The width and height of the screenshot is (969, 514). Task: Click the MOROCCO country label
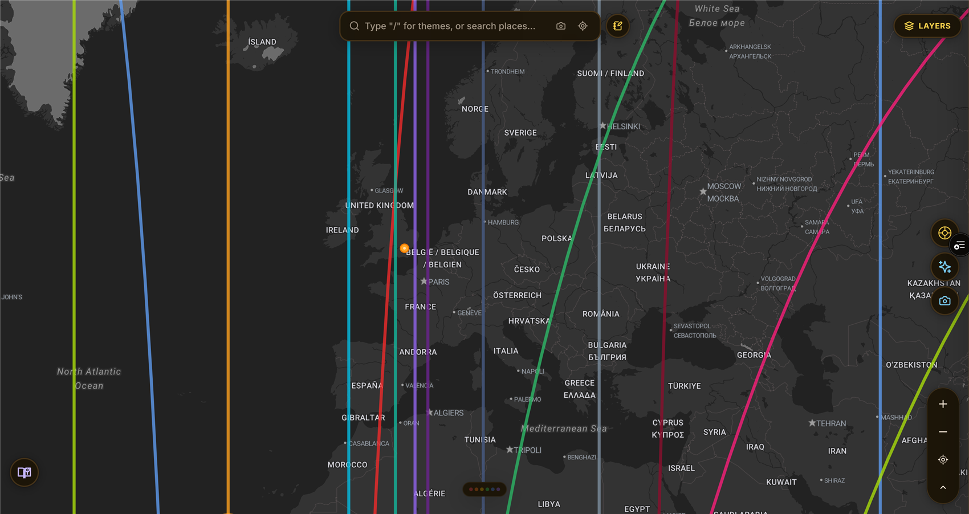coord(347,465)
